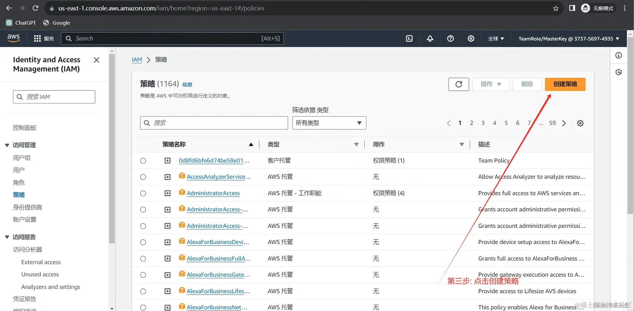The width and height of the screenshot is (634, 311).
Task: Click the 创建策略 create policy button
Action: [x=565, y=84]
